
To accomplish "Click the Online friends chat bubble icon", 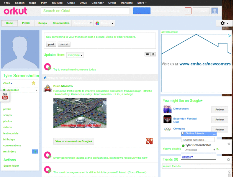I will (183, 133).
